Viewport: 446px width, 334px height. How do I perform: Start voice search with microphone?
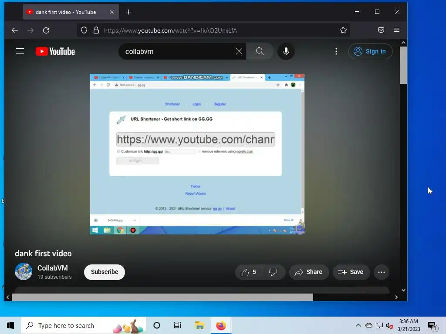point(286,51)
